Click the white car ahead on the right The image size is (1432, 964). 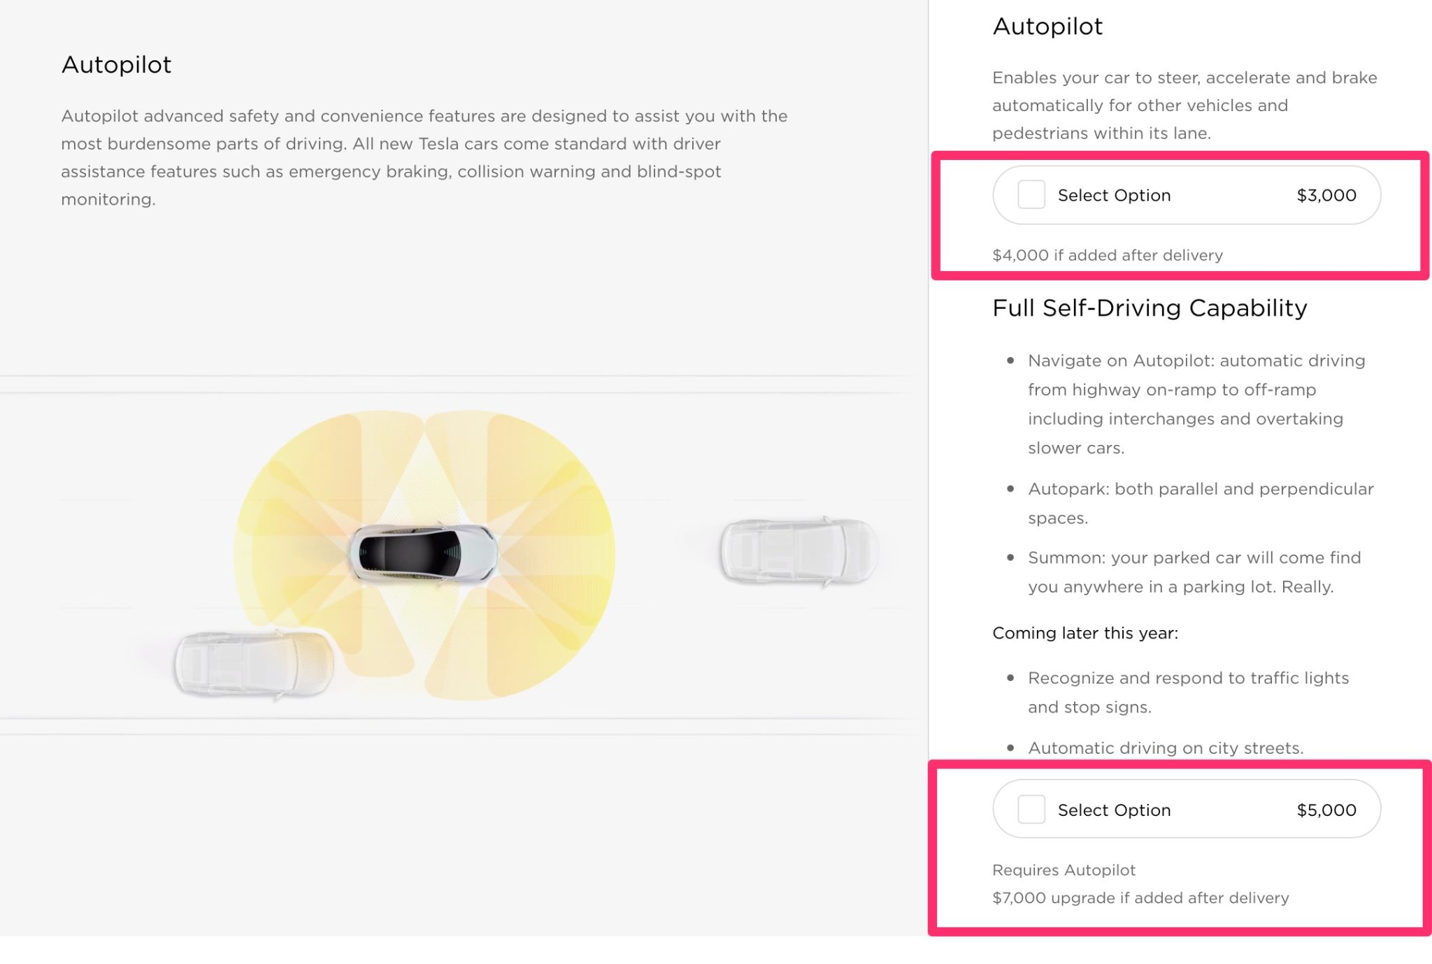tap(799, 551)
